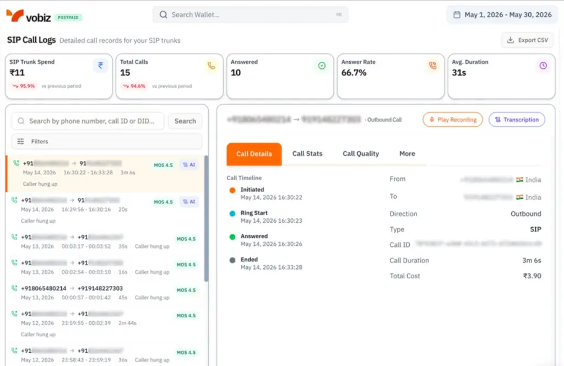Switch to the Call Details tab
Screen dimensions: 564x366
254,154
